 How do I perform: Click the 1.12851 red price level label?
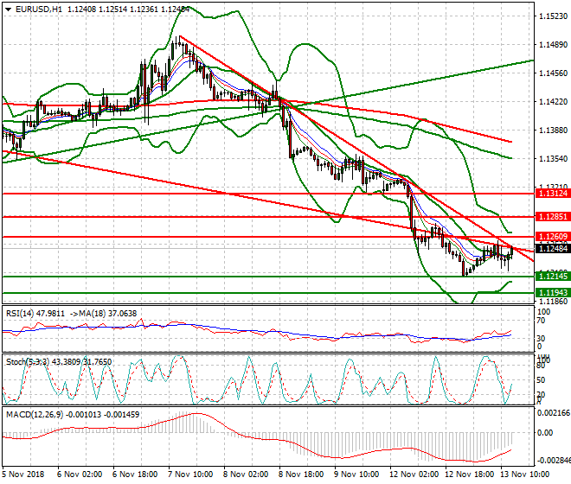pyautogui.click(x=553, y=217)
